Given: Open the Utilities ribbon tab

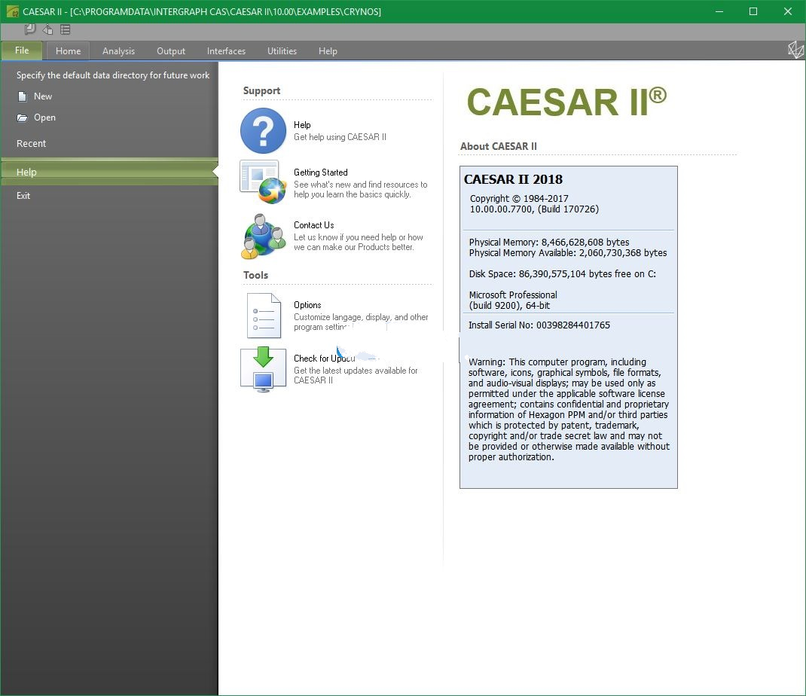Looking at the screenshot, I should [282, 50].
